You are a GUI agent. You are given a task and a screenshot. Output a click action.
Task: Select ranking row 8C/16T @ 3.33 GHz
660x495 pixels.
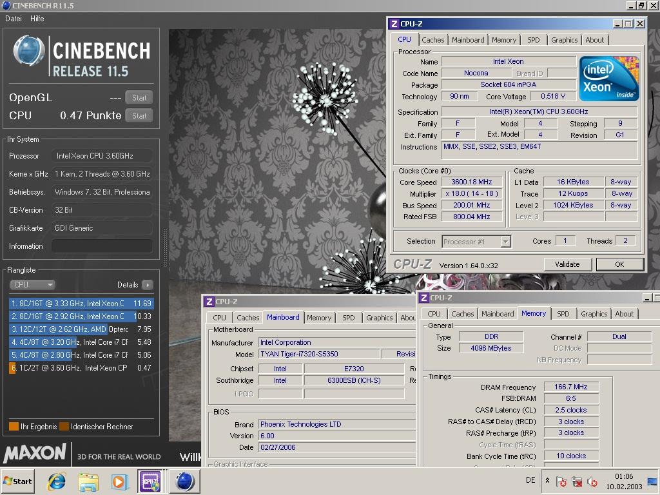coord(81,303)
